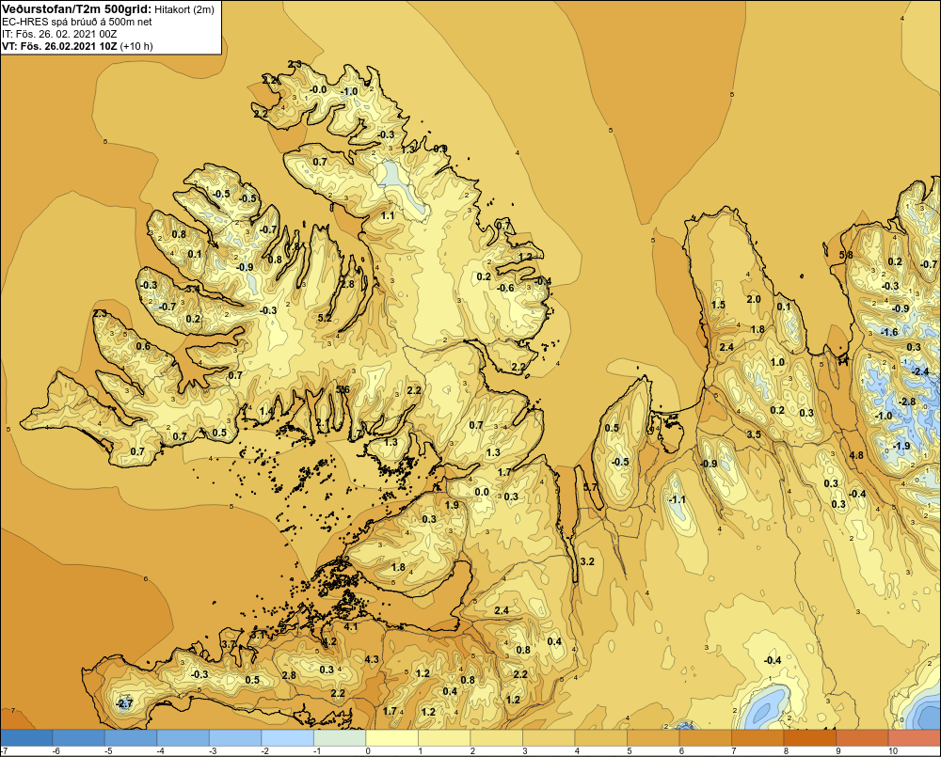Click the '4.3' temperature value on the map
The width and height of the screenshot is (941, 757).
[x=372, y=659]
